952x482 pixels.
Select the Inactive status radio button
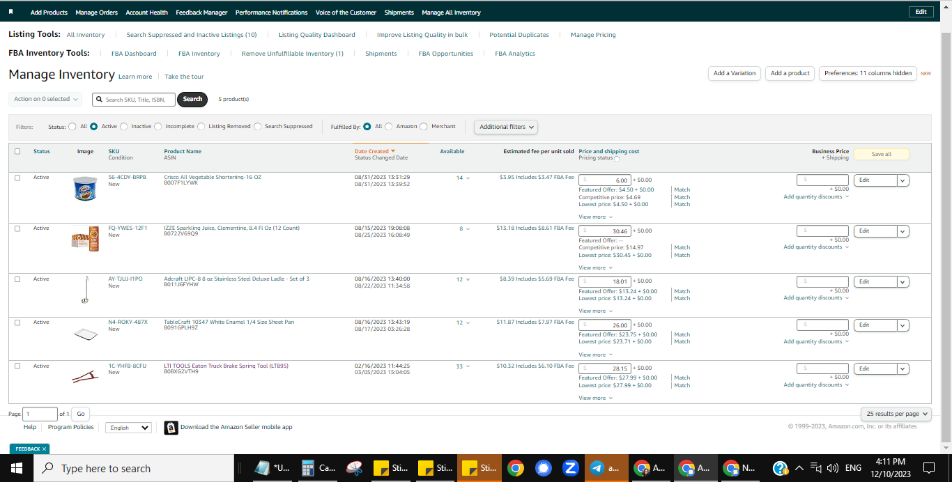tap(124, 127)
